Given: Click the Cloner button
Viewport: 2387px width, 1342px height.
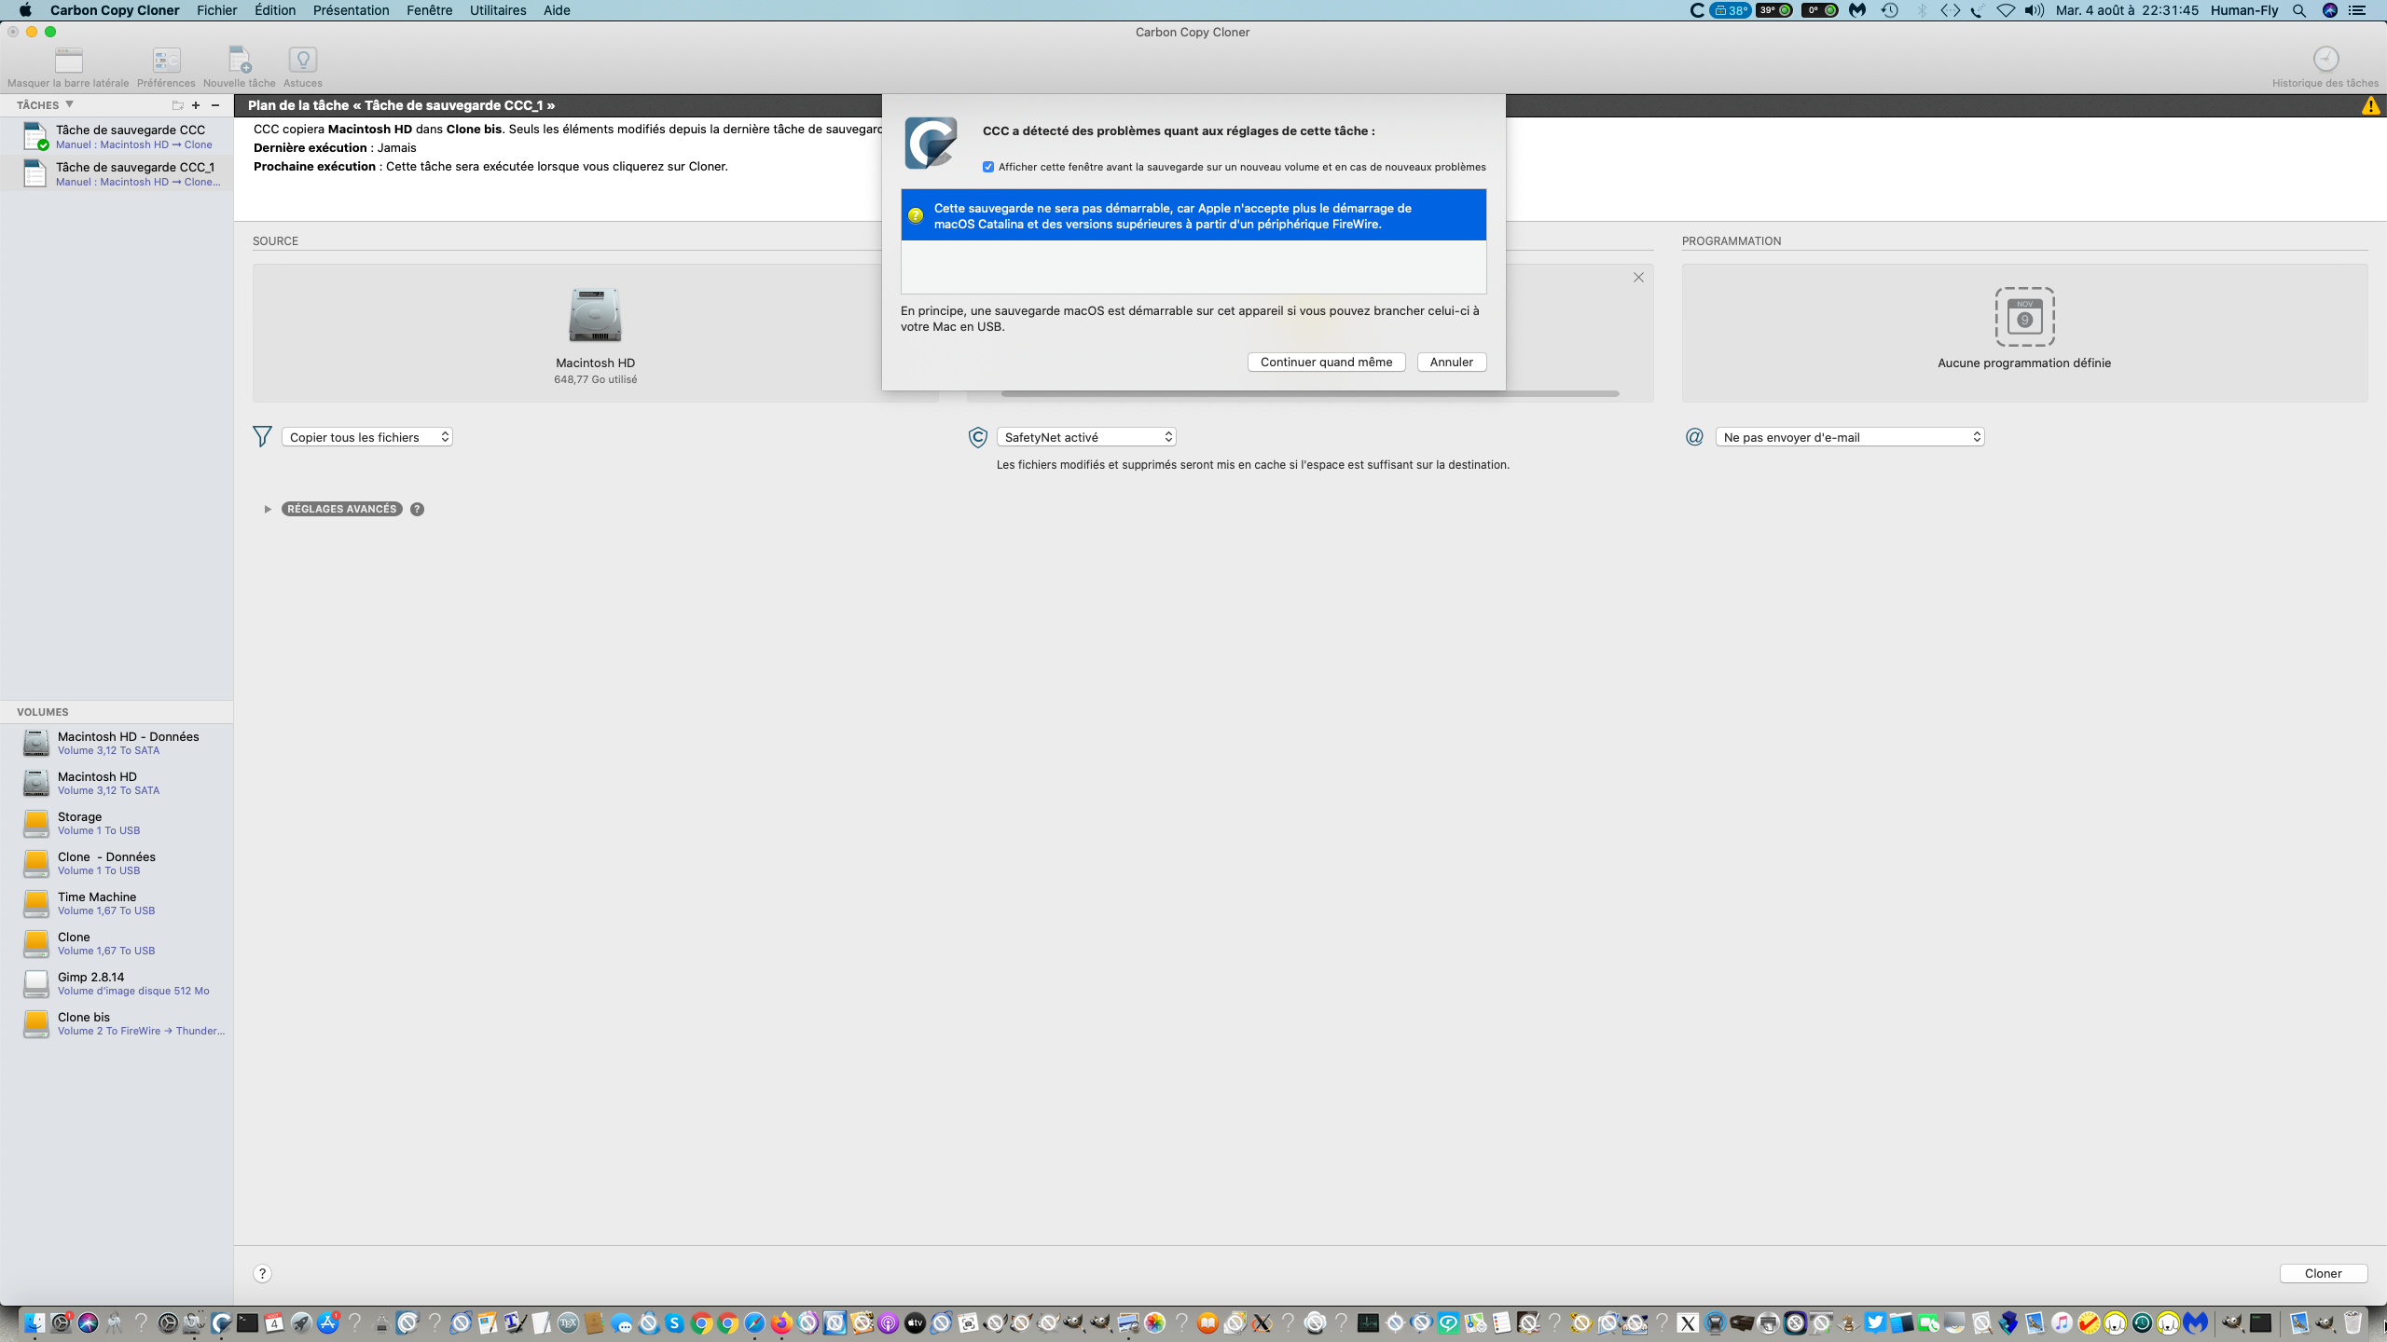Looking at the screenshot, I should click(x=2324, y=1273).
